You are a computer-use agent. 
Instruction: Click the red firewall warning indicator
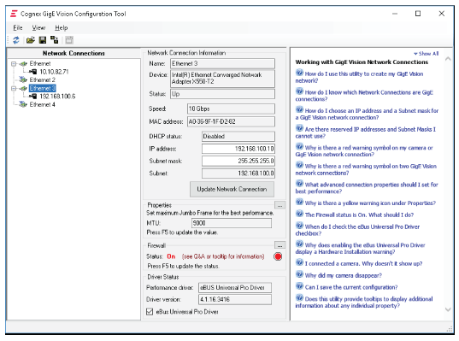click(278, 256)
